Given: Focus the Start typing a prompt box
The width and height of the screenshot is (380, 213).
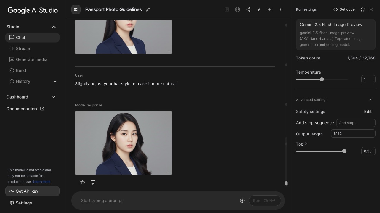Looking at the screenshot, I should (157, 201).
